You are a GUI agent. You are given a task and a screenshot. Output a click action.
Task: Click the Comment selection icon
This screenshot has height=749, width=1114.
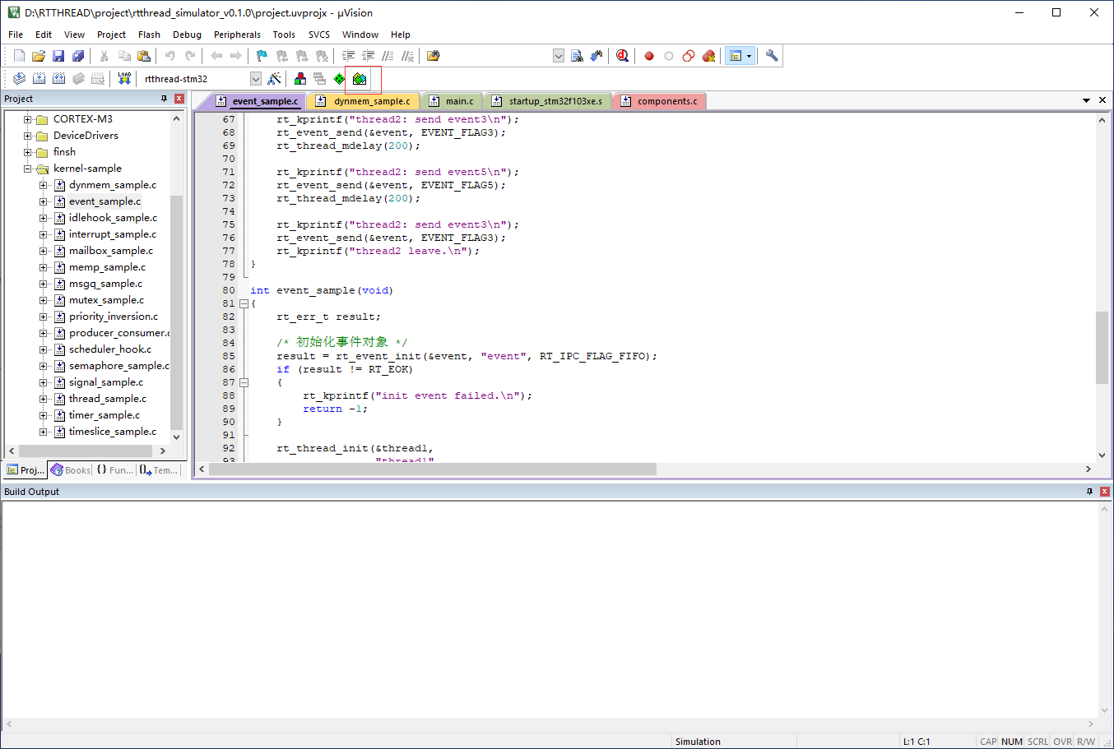(x=388, y=56)
